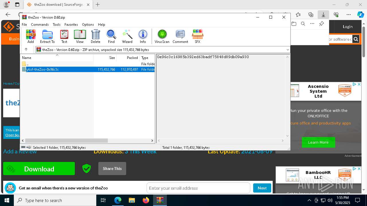Open the Wizard tool
Image resolution: width=367 pixels, height=206 pixels.
tap(127, 36)
